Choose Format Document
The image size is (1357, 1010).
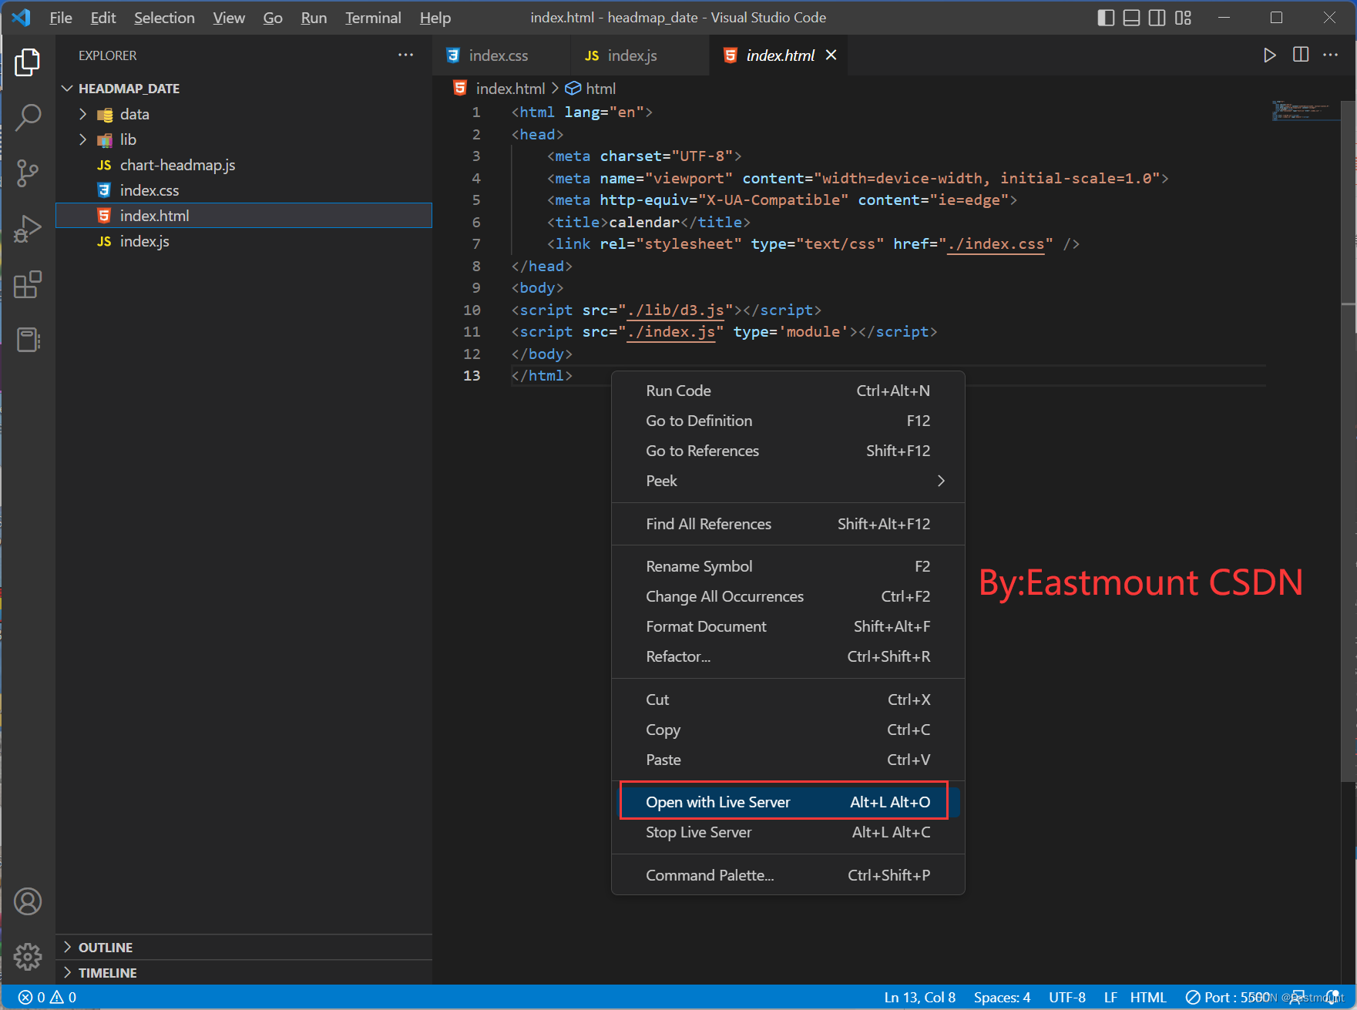[x=788, y=626]
